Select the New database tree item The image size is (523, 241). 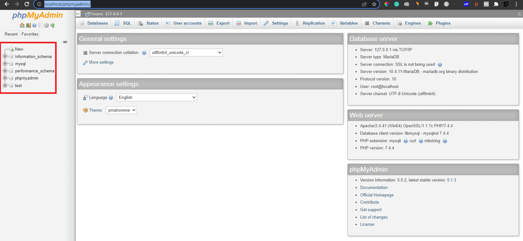[19, 49]
